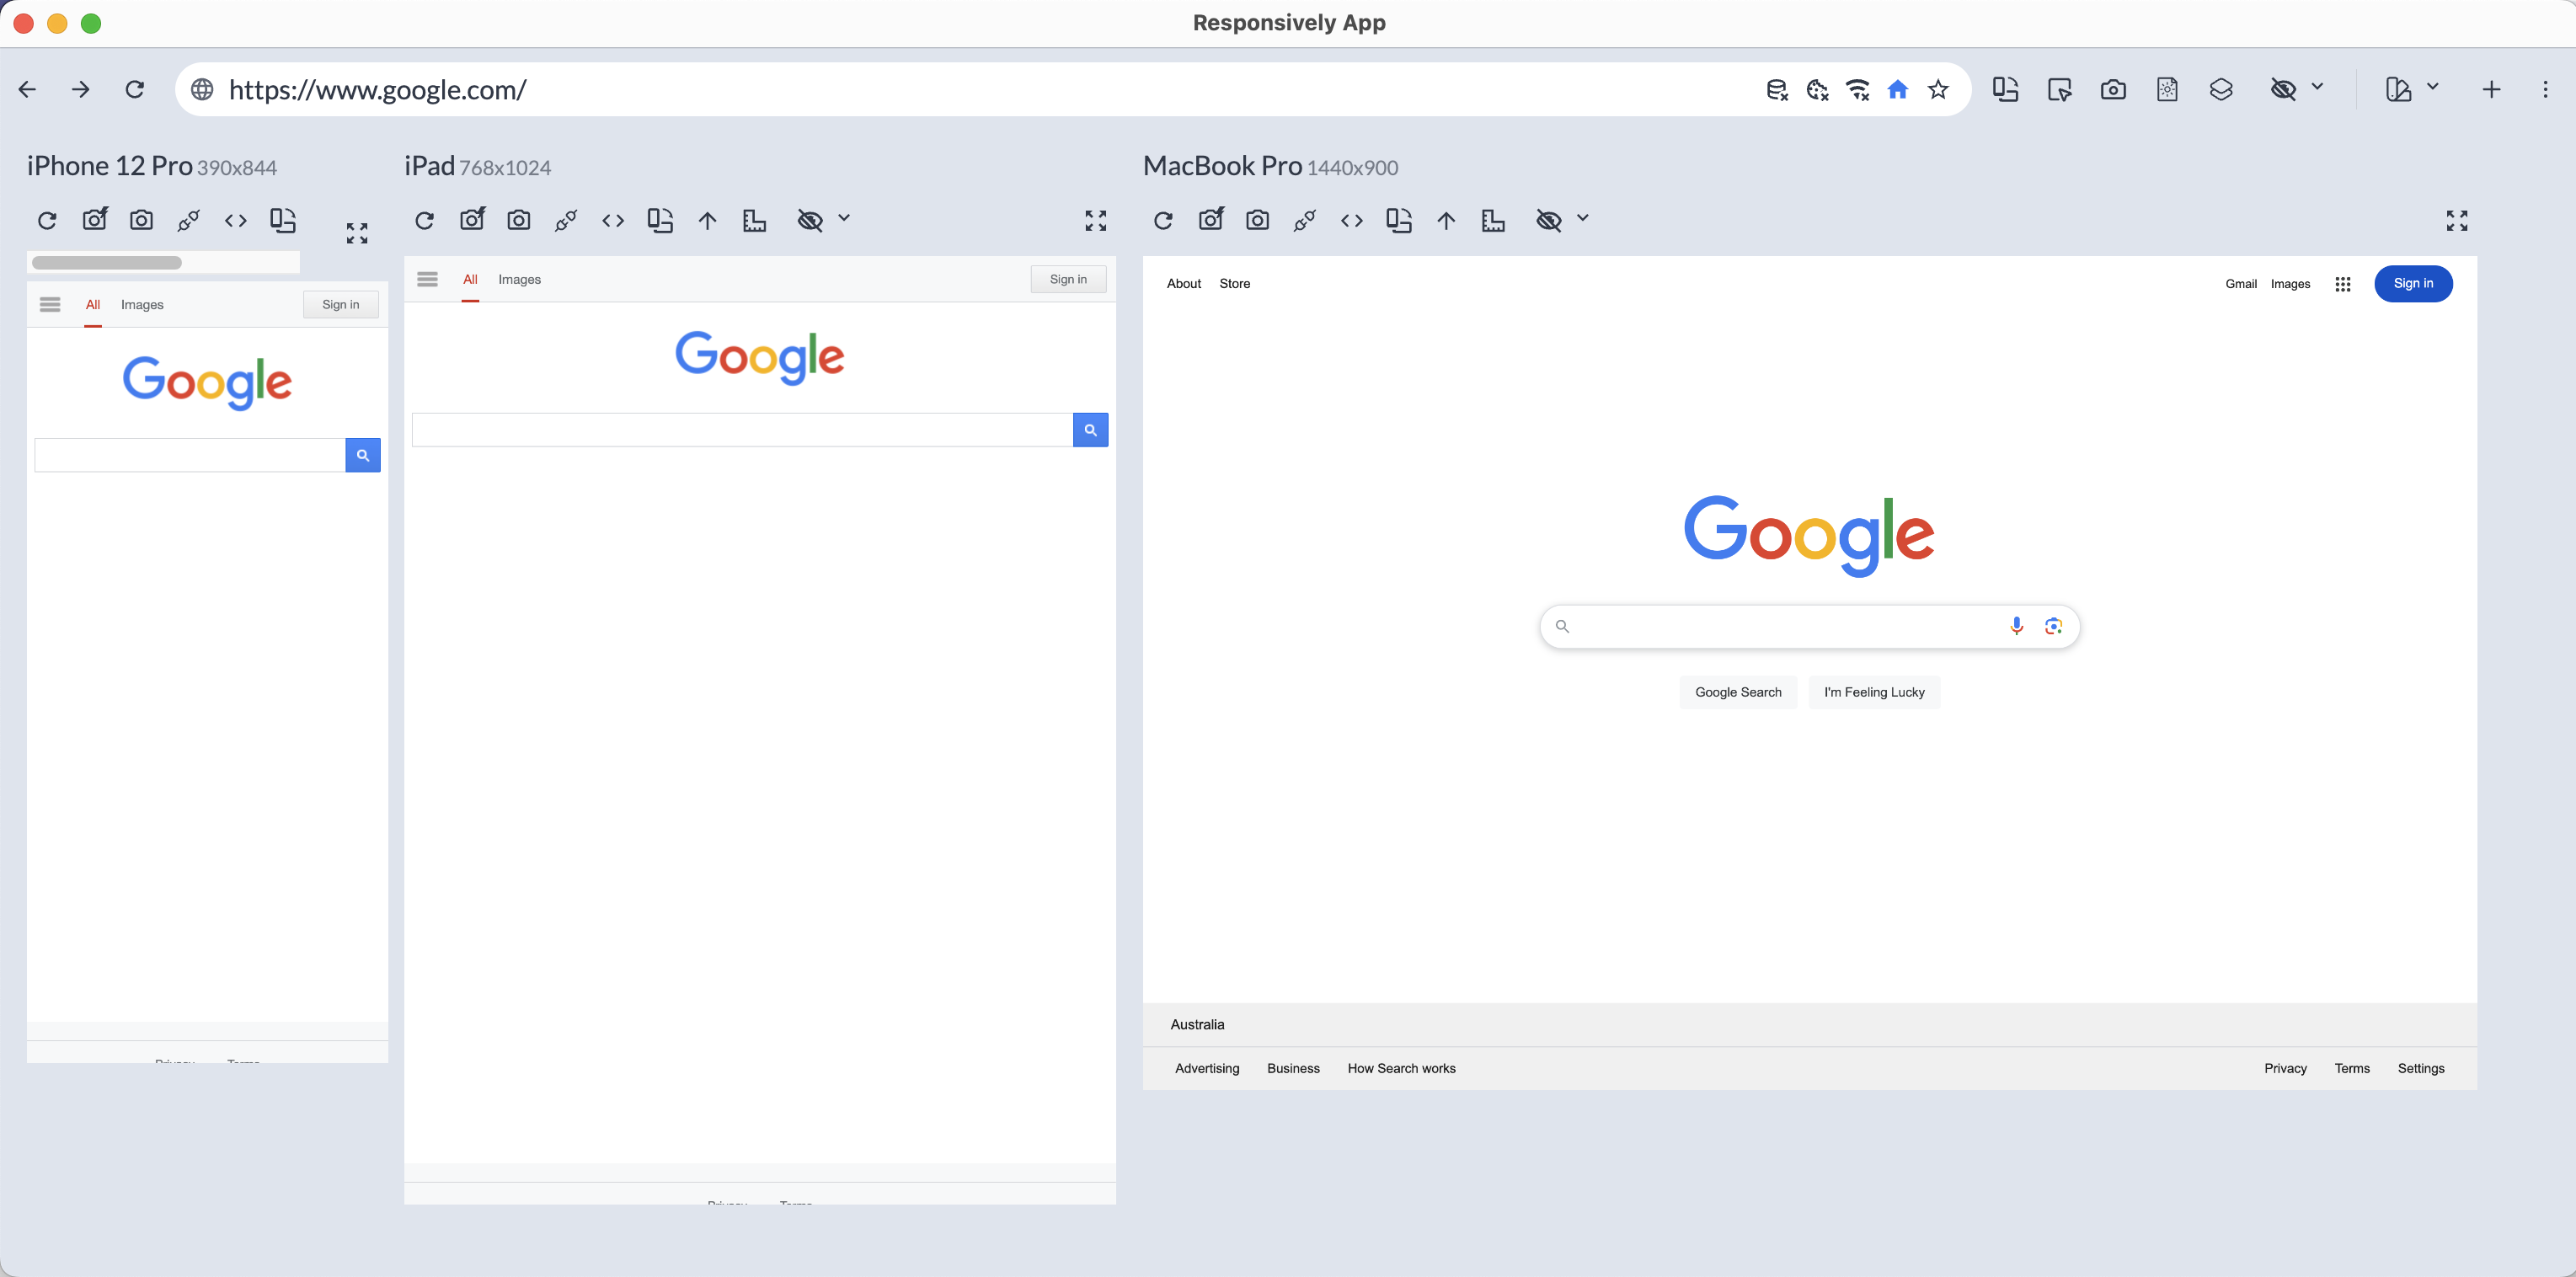
Task: Take quick screenshot of iPhone 12 Pro
Action: coord(95,219)
